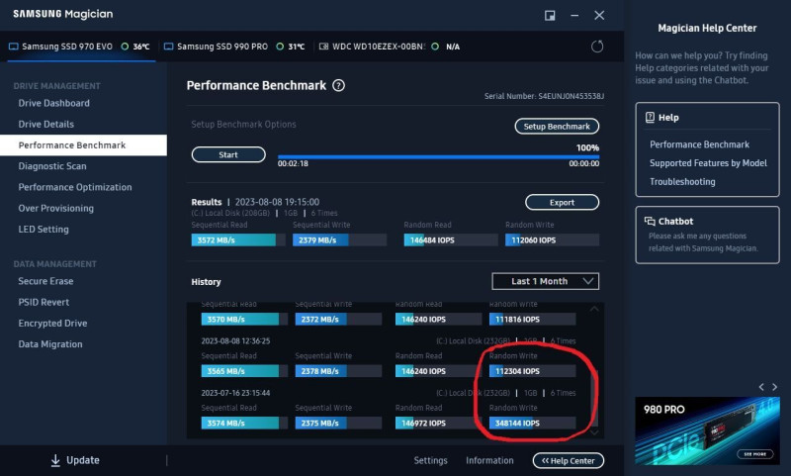Click the Setup Benchmark button
This screenshot has width=791, height=476.
click(x=557, y=127)
